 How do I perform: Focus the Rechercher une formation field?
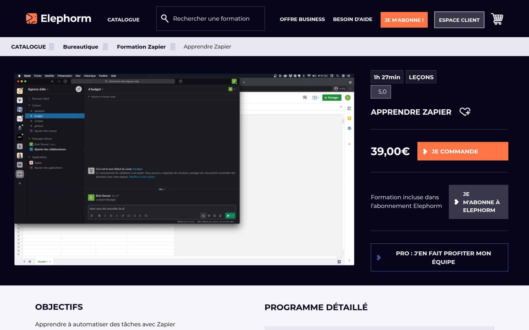[211, 19]
